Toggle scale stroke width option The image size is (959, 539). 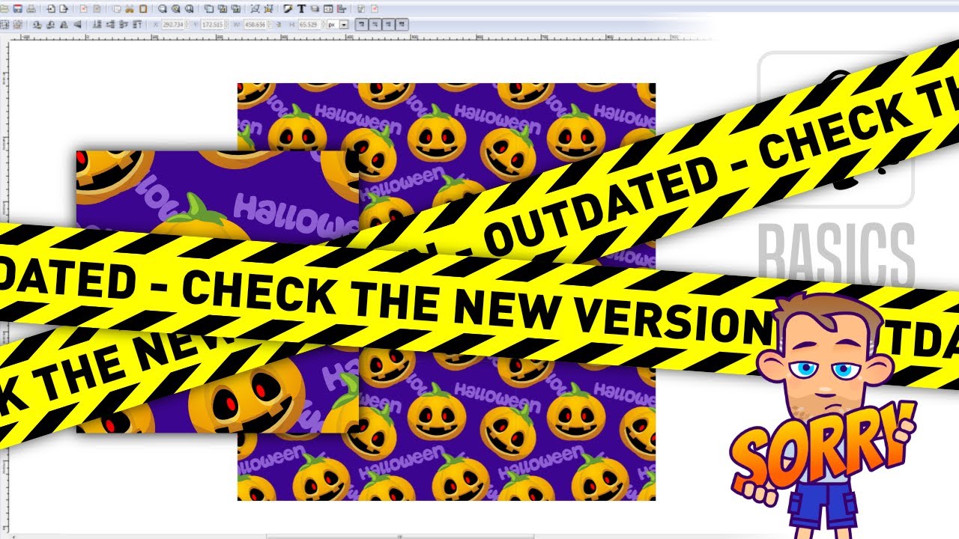point(363,25)
